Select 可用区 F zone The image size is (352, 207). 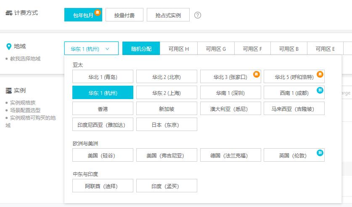pyautogui.click(x=253, y=48)
